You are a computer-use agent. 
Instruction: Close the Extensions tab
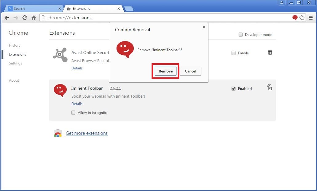point(119,9)
